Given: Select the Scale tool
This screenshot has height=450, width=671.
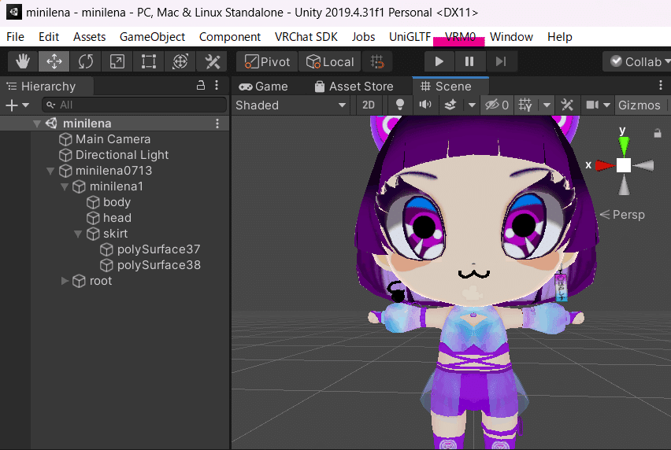Looking at the screenshot, I should click(x=117, y=61).
